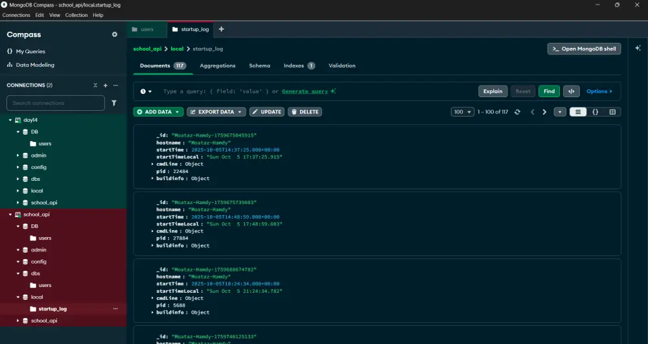Open view options caret dropdown
The width and height of the screenshot is (648, 344).
pyautogui.click(x=560, y=112)
